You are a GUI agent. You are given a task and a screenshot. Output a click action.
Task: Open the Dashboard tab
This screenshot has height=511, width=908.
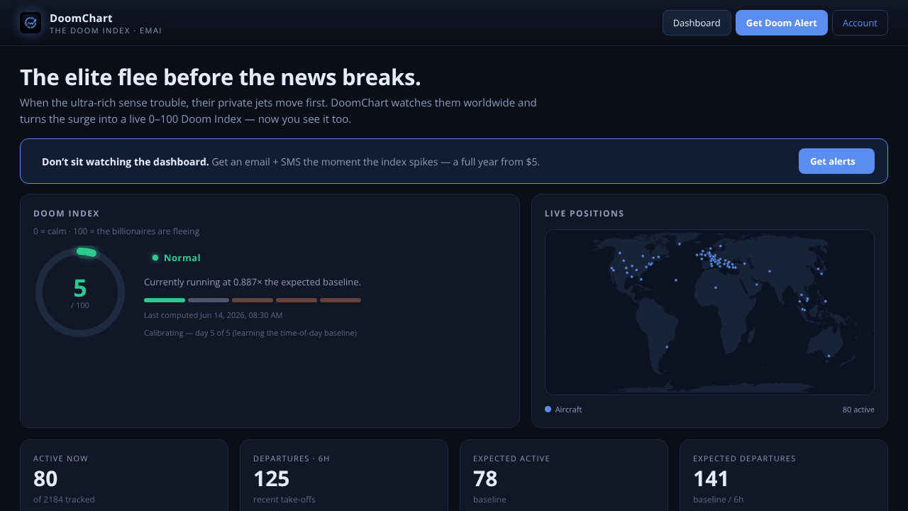(697, 23)
